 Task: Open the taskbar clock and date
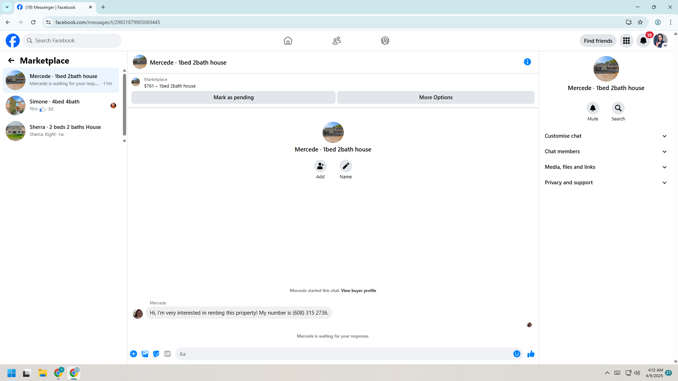coord(654,373)
